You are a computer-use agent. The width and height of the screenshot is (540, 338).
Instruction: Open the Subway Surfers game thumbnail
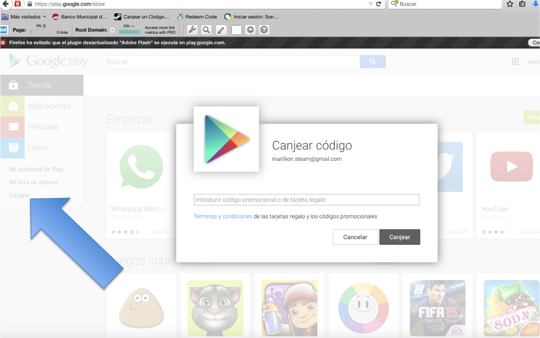click(x=289, y=308)
